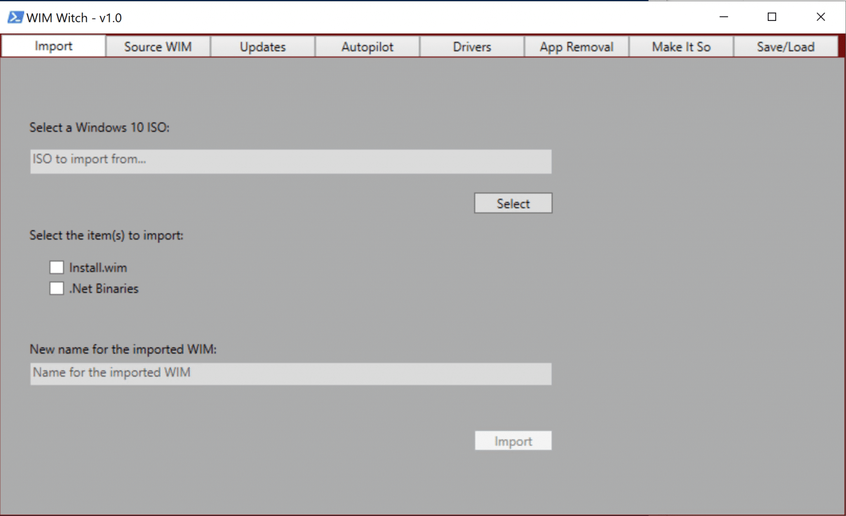Screen dimensions: 846x516
Task: Open the Make It So tab
Action: 681,46
